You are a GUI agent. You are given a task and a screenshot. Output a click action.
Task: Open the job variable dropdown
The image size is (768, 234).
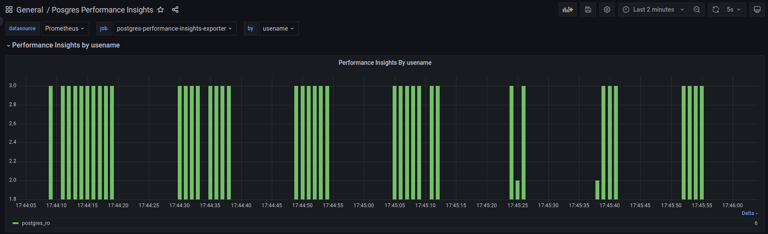click(x=175, y=28)
